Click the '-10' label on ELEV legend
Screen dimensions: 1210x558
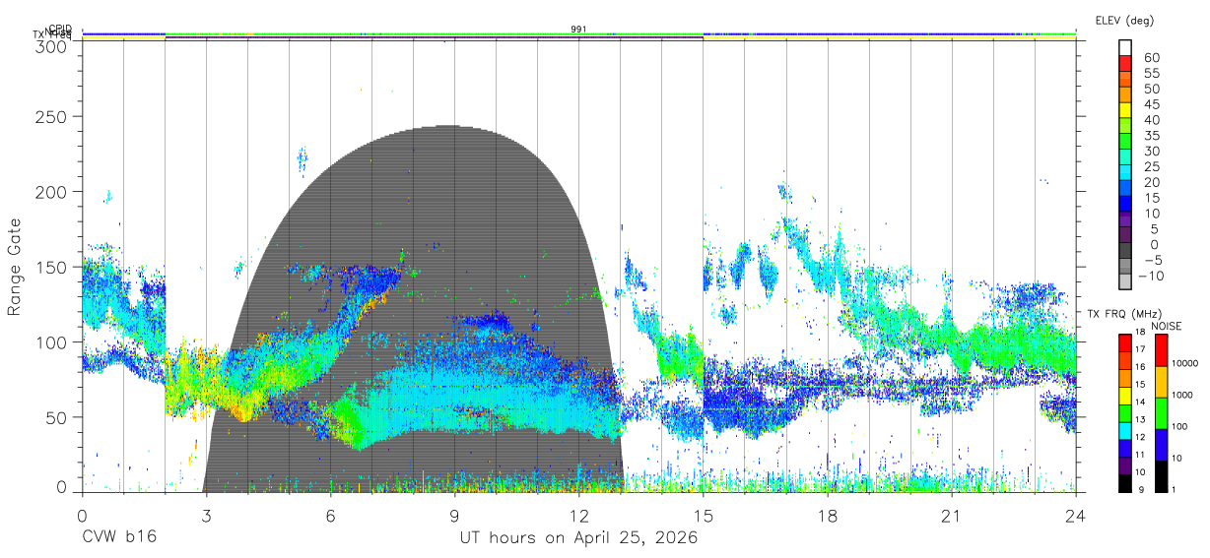(x=1150, y=276)
